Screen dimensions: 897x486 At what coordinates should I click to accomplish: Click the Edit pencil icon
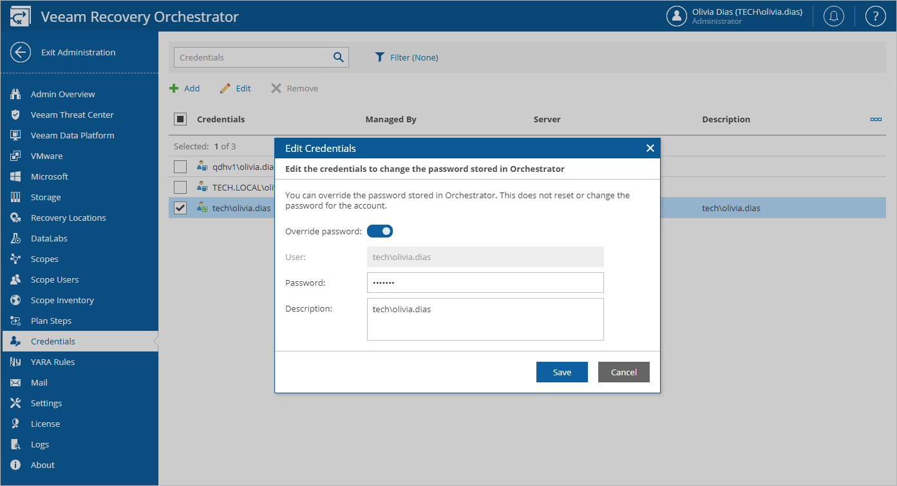click(x=225, y=88)
